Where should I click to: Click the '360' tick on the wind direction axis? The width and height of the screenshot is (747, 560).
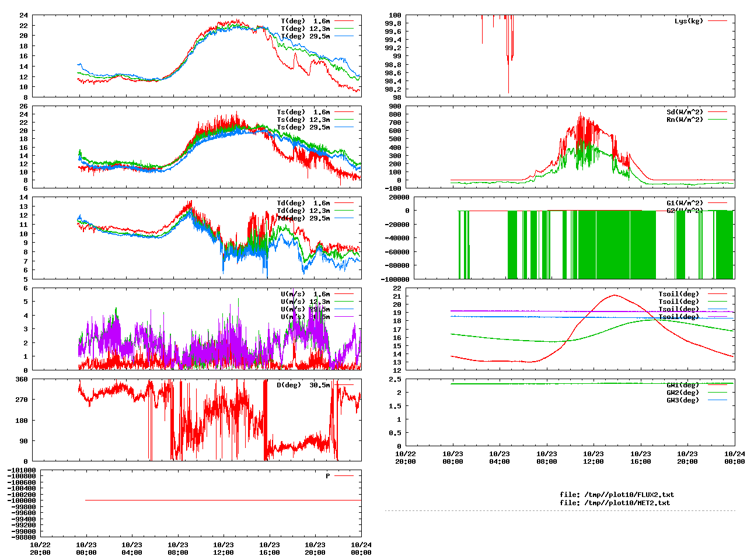pyautogui.click(x=22, y=379)
